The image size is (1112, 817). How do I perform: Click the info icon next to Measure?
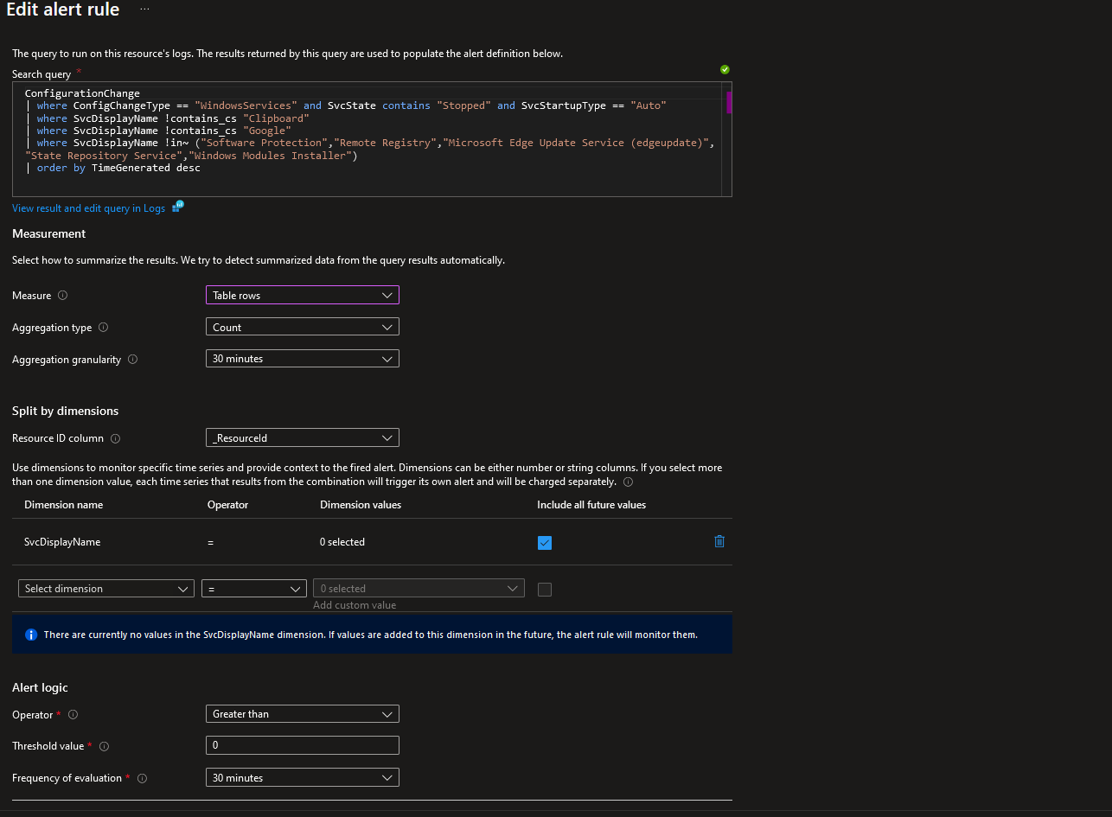pos(62,296)
